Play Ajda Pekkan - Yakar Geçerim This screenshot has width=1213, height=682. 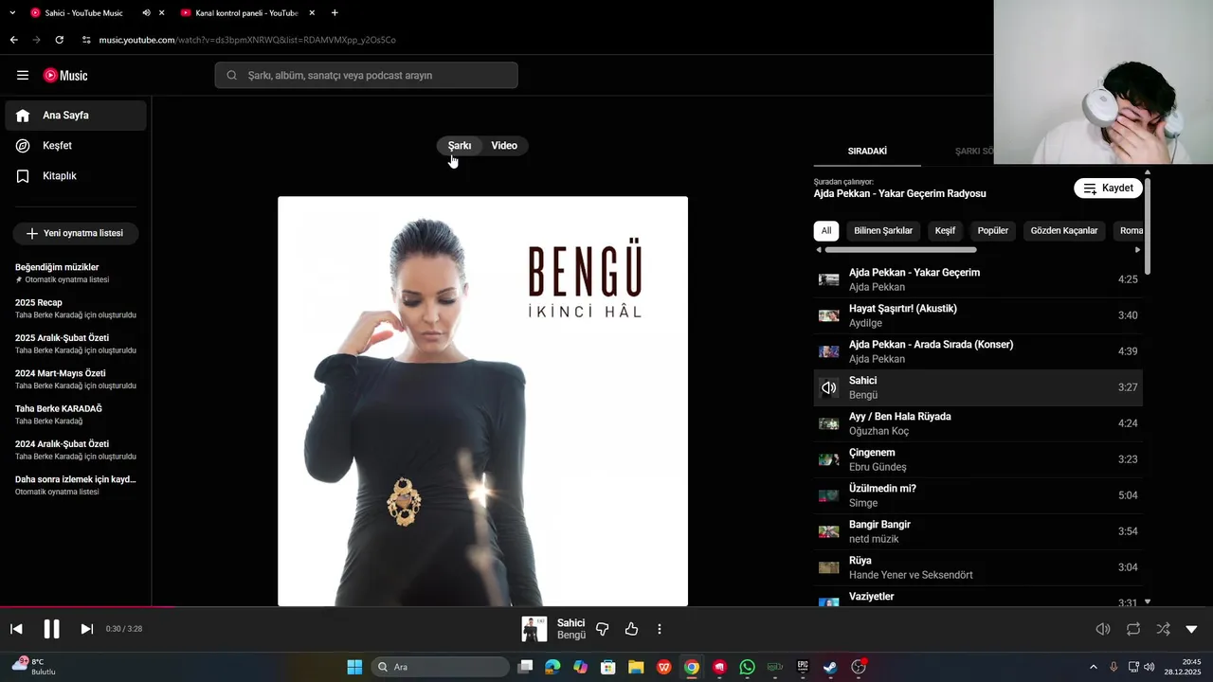click(978, 279)
